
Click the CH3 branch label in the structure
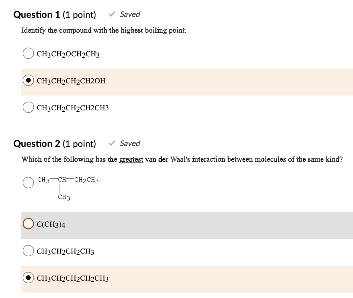63,197
